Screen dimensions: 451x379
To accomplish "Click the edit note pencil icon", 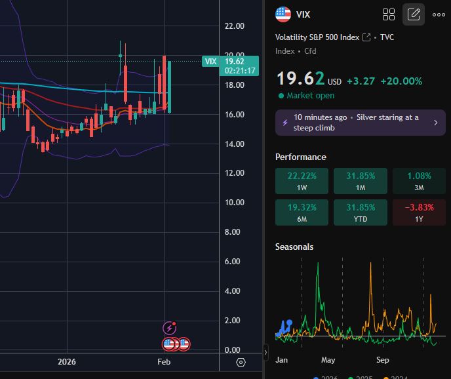I will tap(414, 14).
